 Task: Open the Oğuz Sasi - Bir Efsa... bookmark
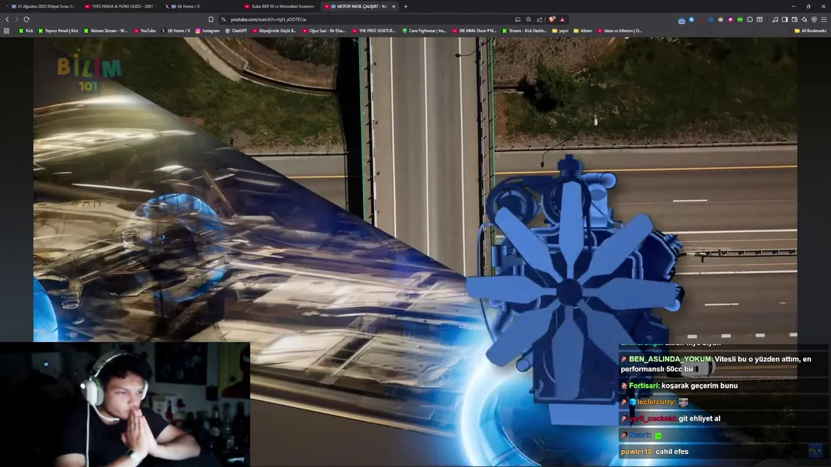tap(323, 30)
